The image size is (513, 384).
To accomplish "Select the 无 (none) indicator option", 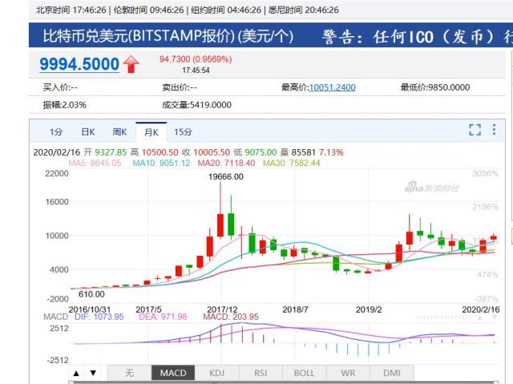I will (x=129, y=373).
